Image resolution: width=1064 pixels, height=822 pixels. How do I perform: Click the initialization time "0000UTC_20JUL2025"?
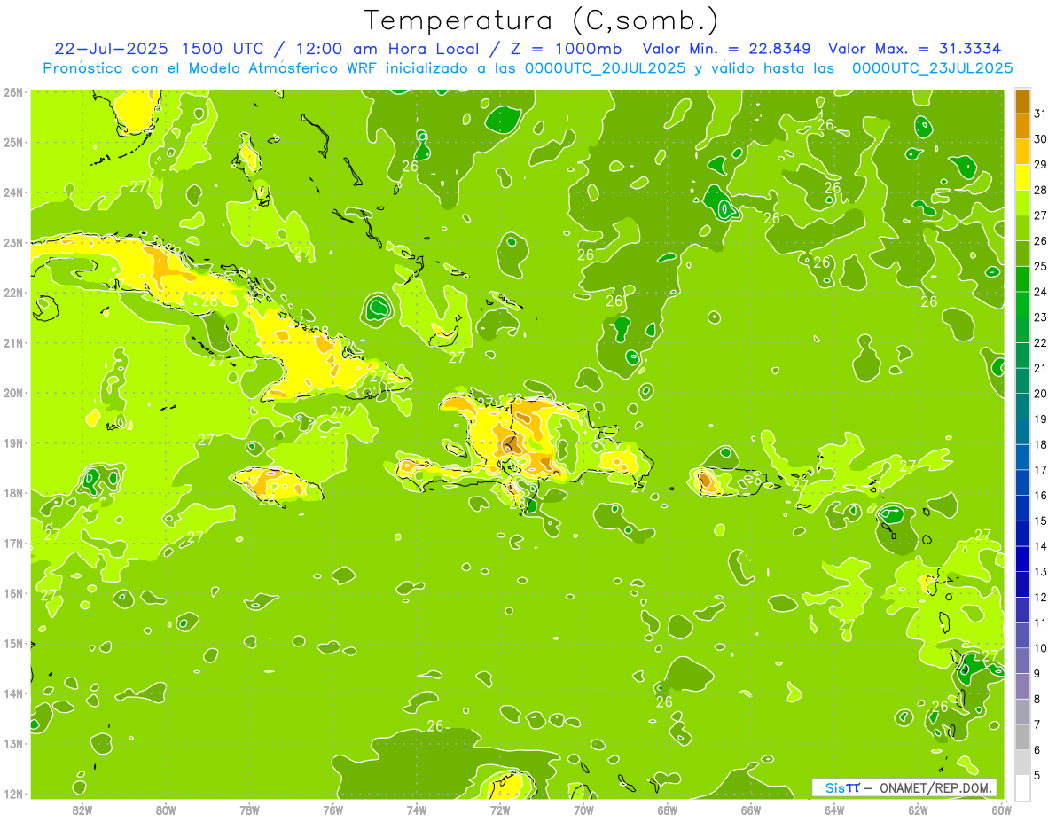(x=605, y=68)
